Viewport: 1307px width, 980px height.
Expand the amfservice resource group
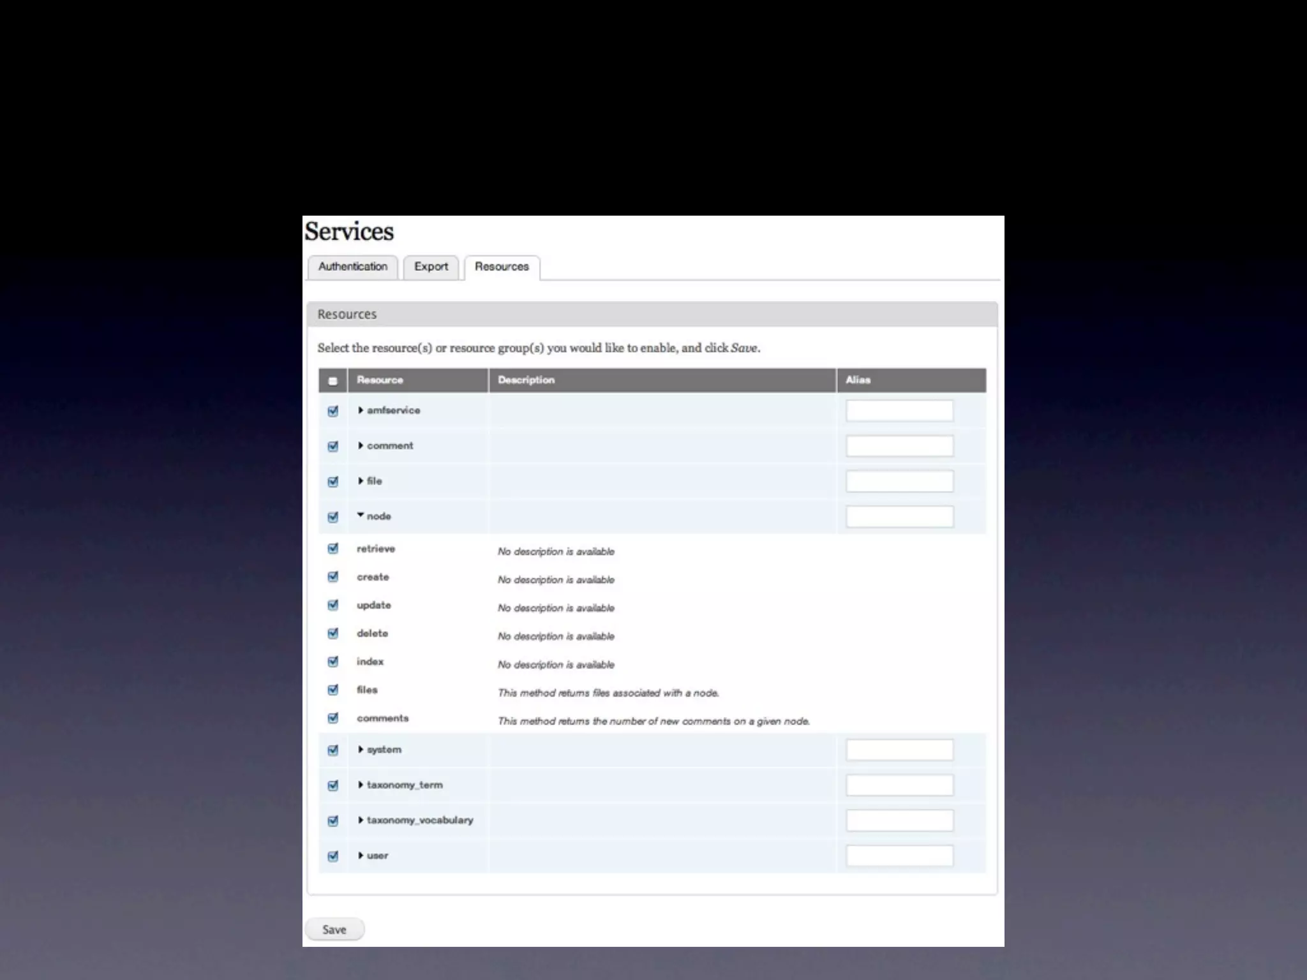tap(361, 410)
